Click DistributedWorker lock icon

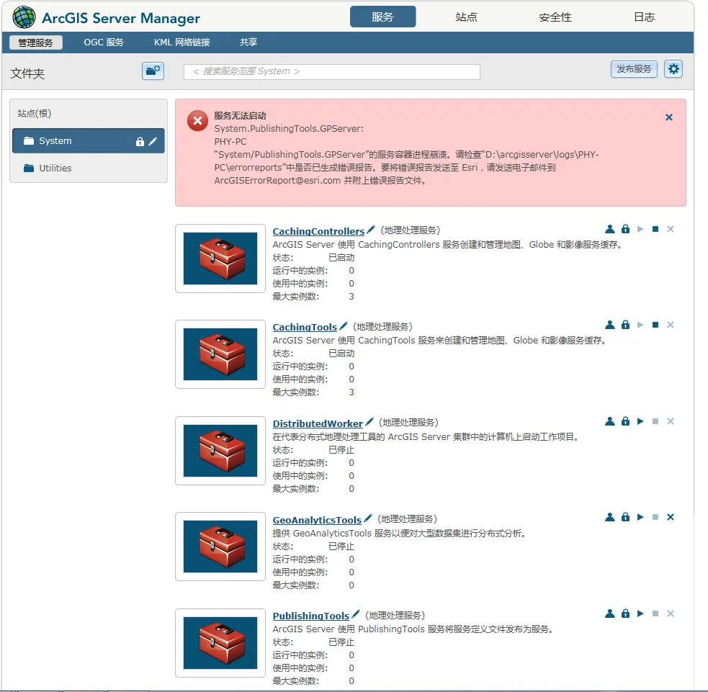[625, 421]
